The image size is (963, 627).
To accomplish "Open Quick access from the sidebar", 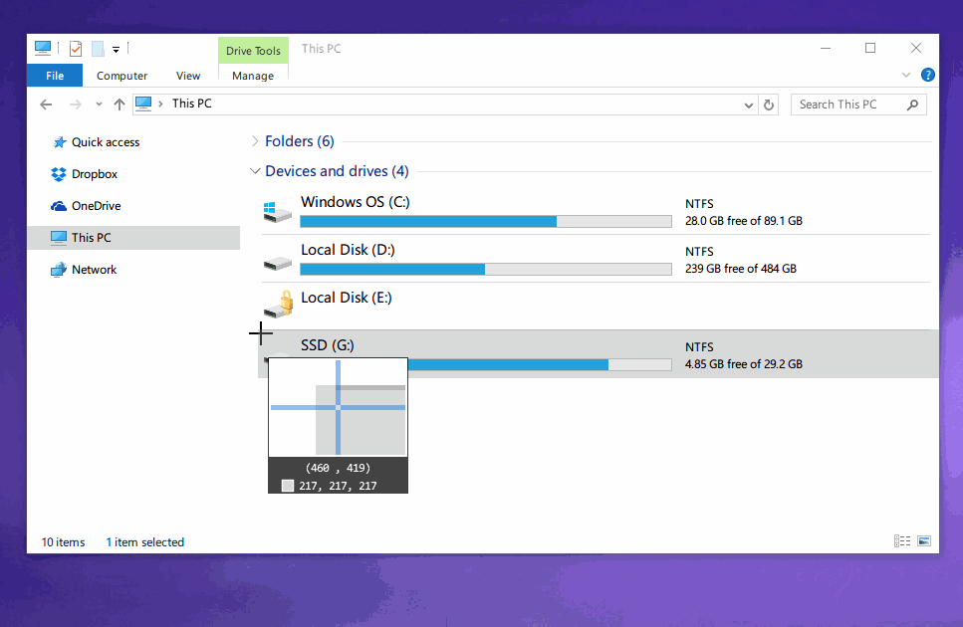I will pos(104,141).
